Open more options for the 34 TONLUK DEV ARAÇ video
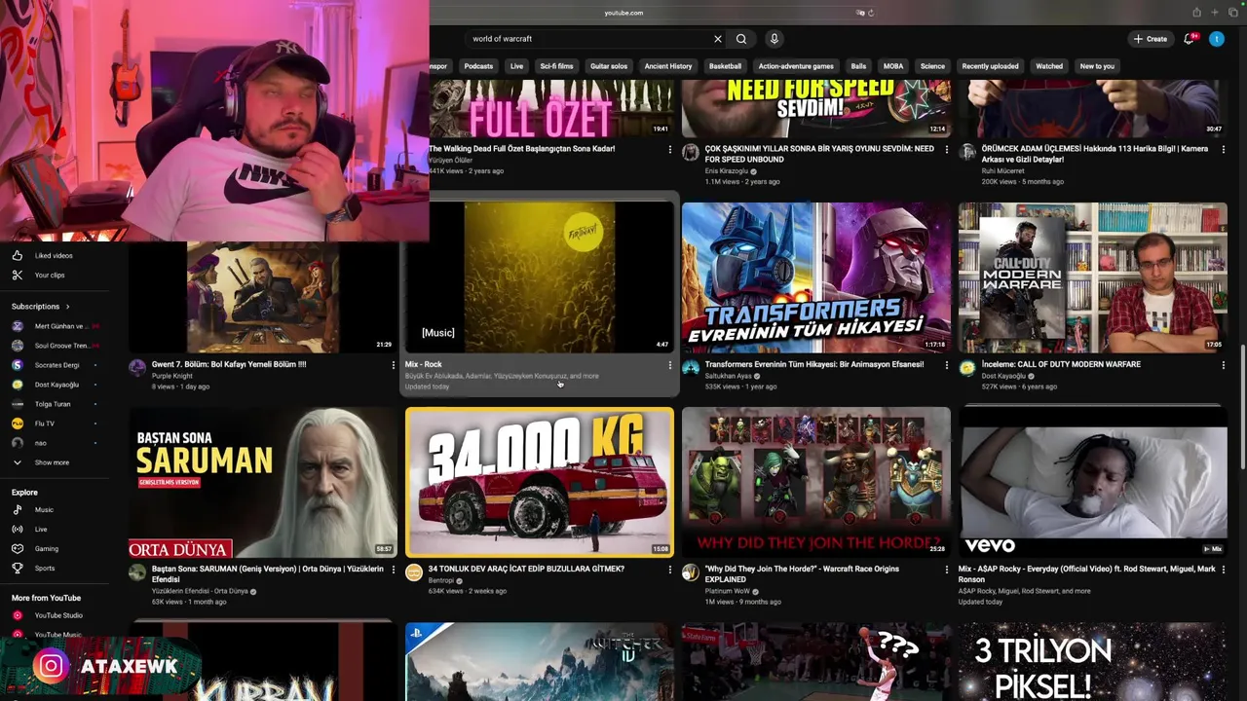Image resolution: width=1247 pixels, height=701 pixels. click(x=669, y=570)
